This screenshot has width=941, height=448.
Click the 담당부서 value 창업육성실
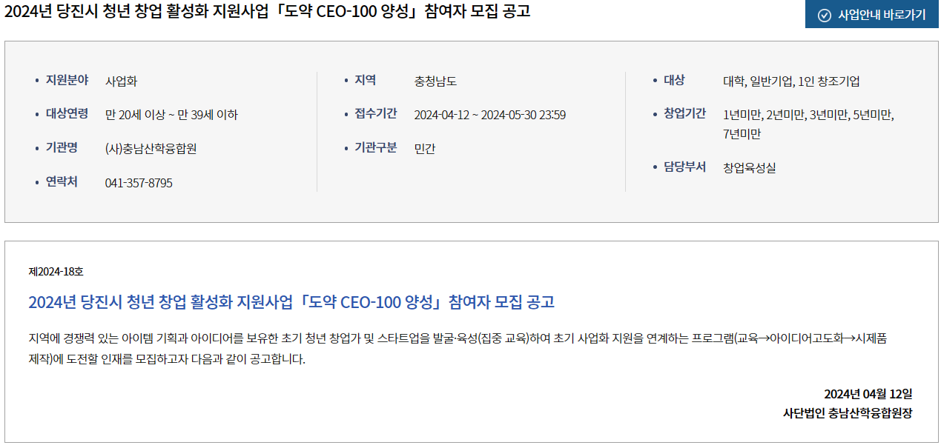[749, 168]
